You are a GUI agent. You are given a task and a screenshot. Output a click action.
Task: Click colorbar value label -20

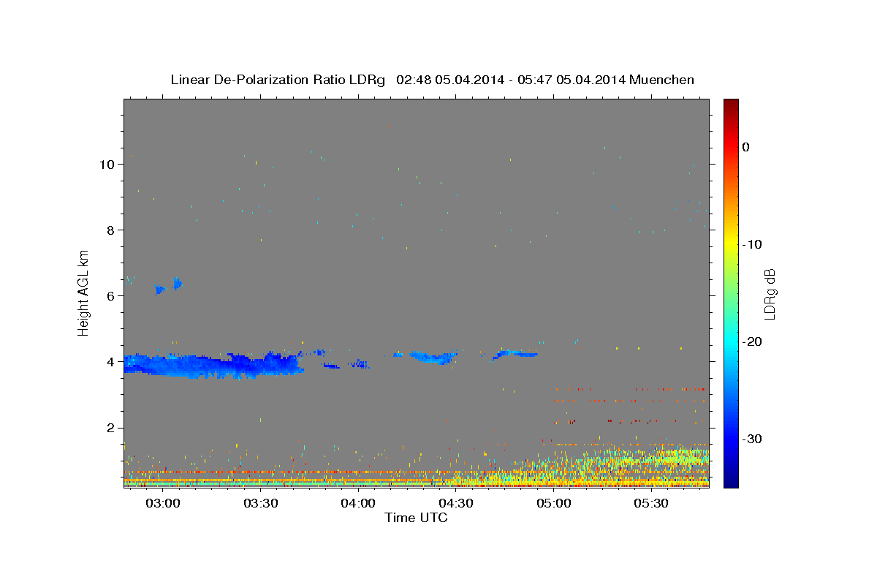pos(753,341)
